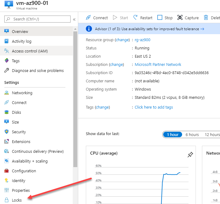The width and height of the screenshot is (220, 204).
Task: Collapse the sidebar with double chevron
Action: 74,20
